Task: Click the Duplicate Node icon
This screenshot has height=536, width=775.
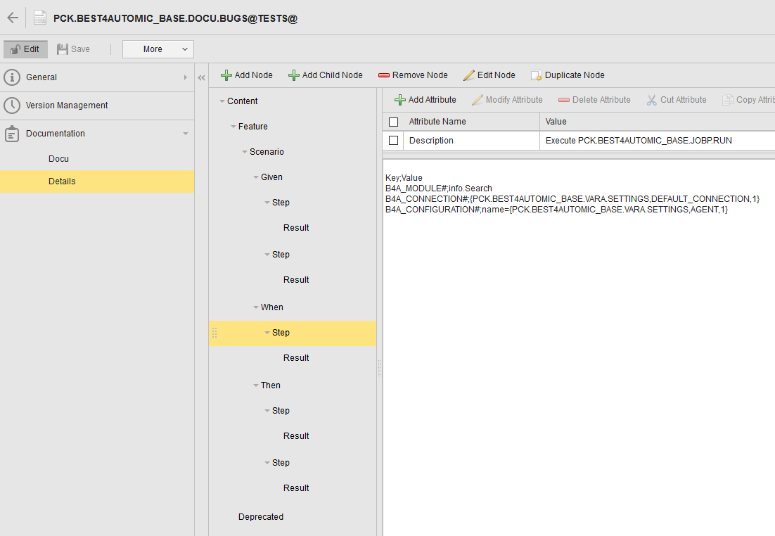Action: click(536, 75)
